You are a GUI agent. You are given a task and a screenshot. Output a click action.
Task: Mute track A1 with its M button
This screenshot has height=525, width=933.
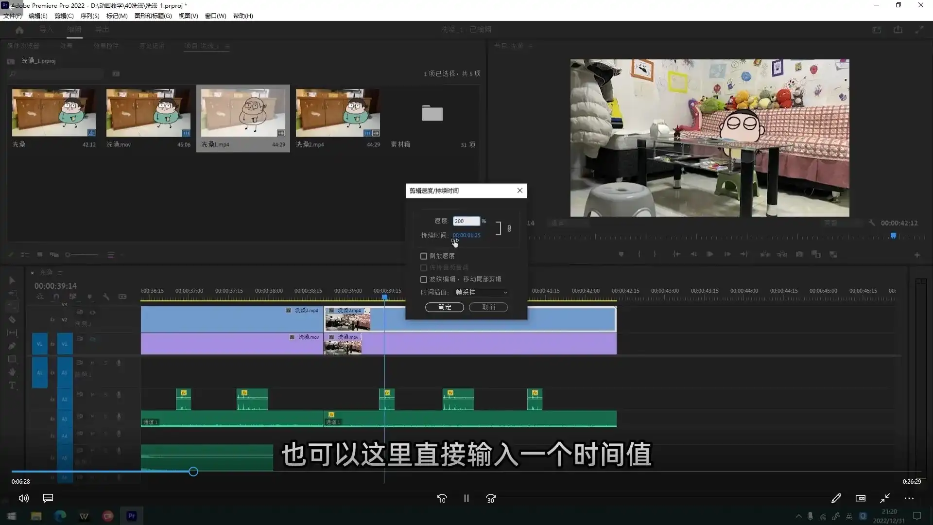click(x=93, y=363)
